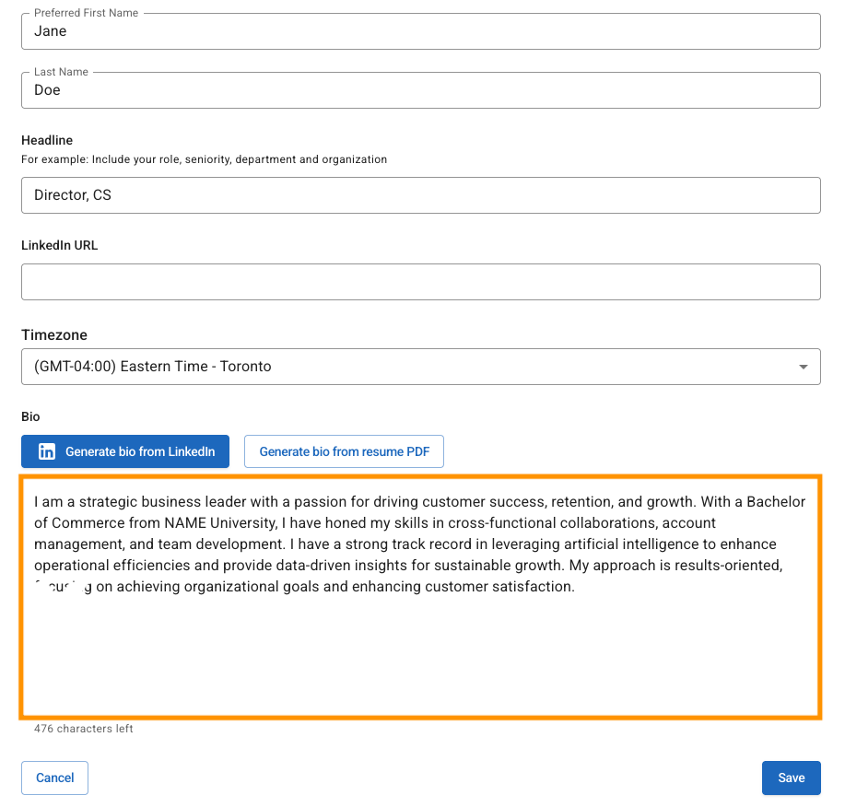Image resolution: width=845 pixels, height=807 pixels.
Task: Click the Last Name floating label
Action: (61, 72)
